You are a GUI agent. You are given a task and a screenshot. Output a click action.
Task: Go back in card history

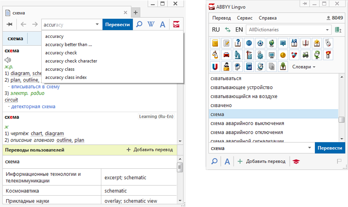click(x=23, y=24)
